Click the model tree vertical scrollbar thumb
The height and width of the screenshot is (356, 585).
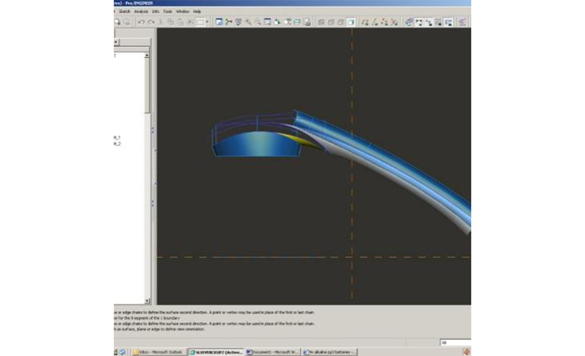(x=147, y=86)
